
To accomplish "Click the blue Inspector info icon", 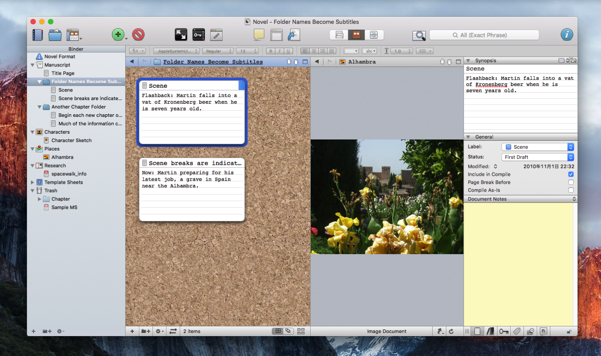I will (x=566, y=35).
